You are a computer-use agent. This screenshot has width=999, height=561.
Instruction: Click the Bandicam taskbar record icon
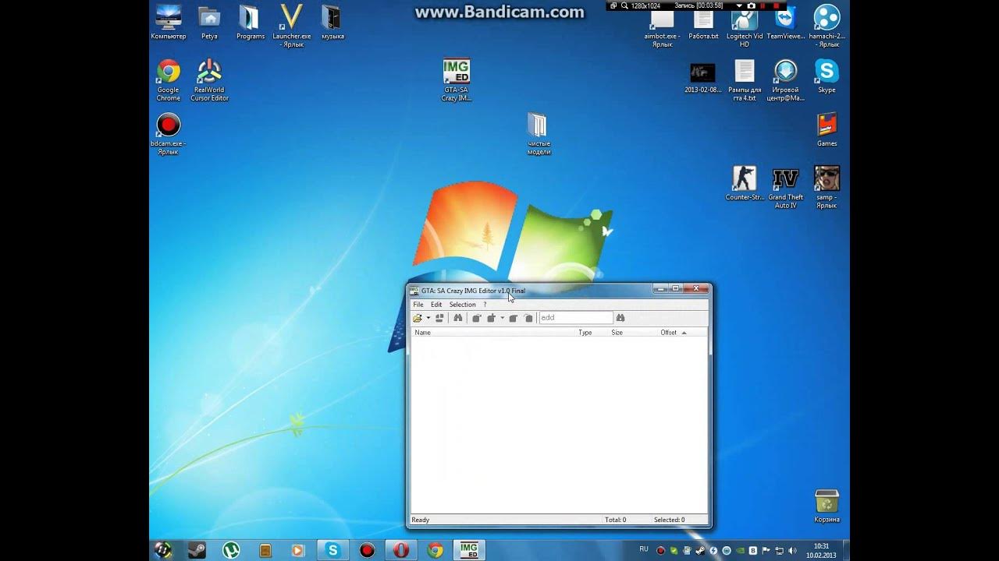click(x=368, y=550)
